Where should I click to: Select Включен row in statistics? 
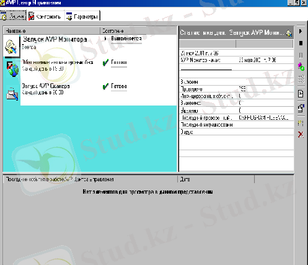[236, 82]
